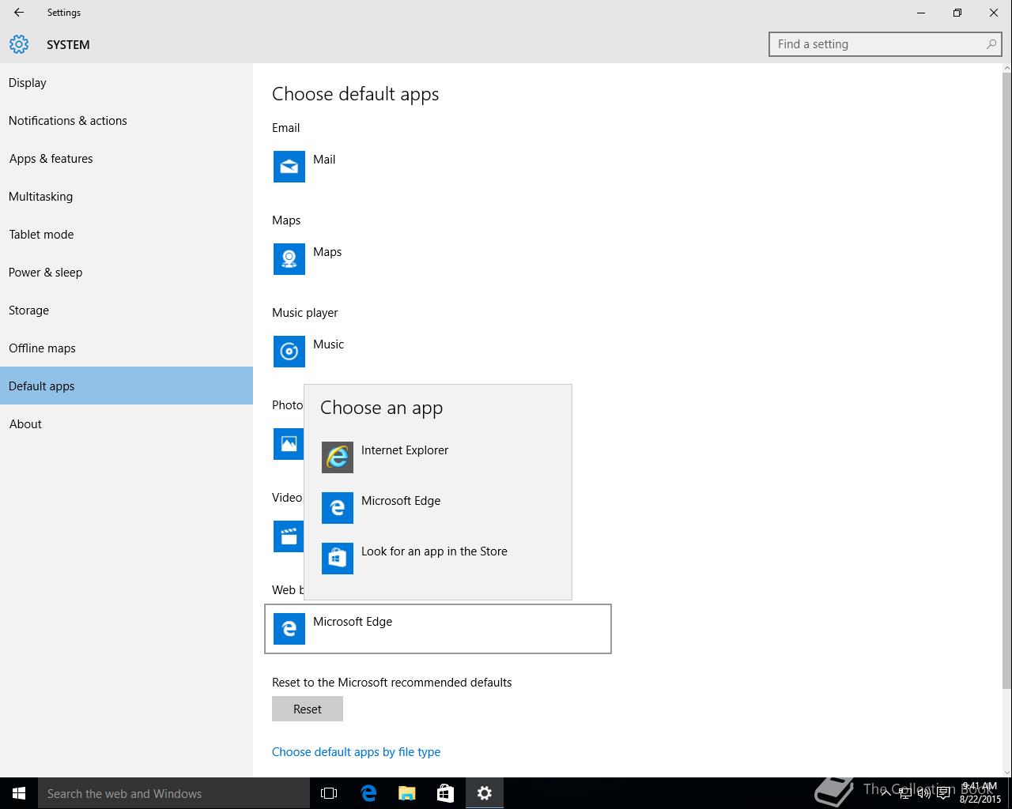Click the volume icon in system tray
Image resolution: width=1012 pixels, height=809 pixels.
coord(924,793)
